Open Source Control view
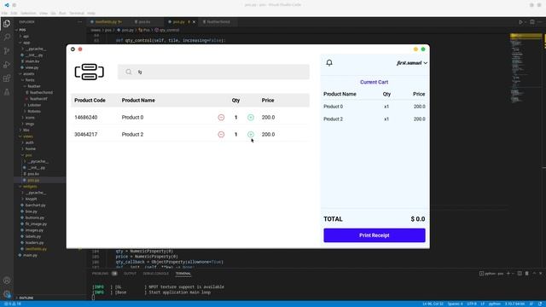The width and height of the screenshot is (546, 307). 7,51
